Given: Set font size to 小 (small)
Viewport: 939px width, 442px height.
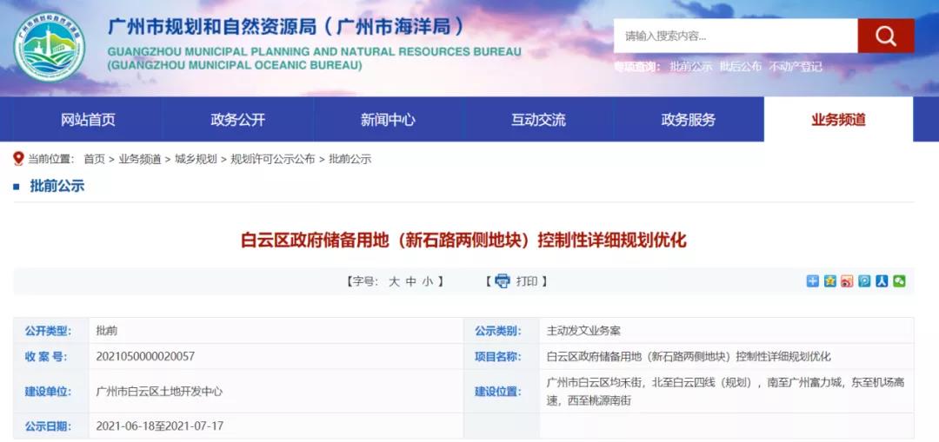Looking at the screenshot, I should coord(427,281).
